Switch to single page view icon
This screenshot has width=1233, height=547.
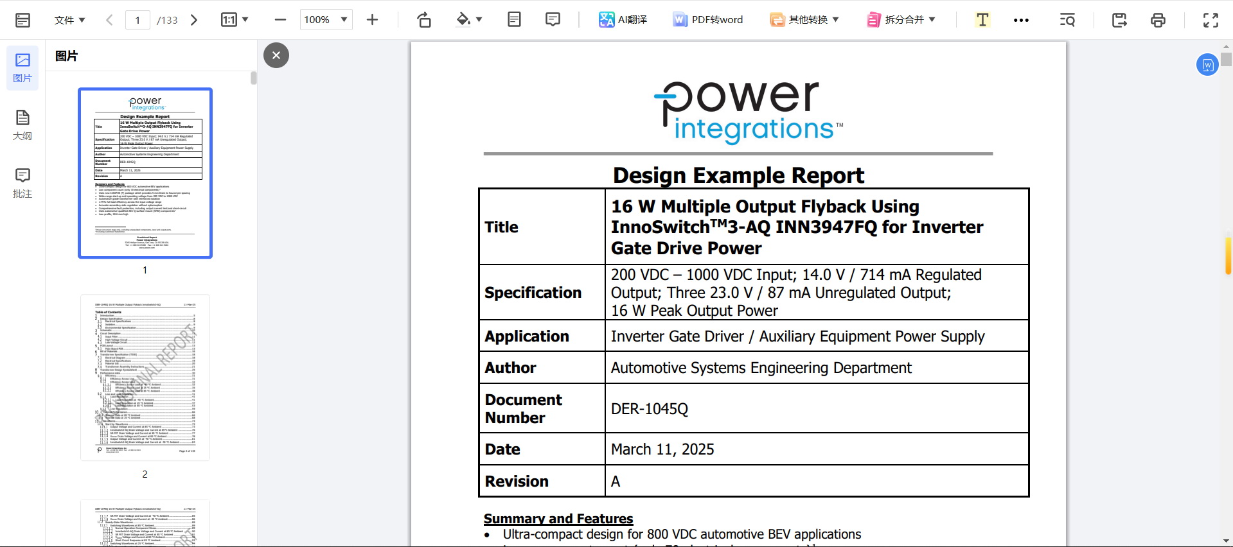(x=514, y=20)
